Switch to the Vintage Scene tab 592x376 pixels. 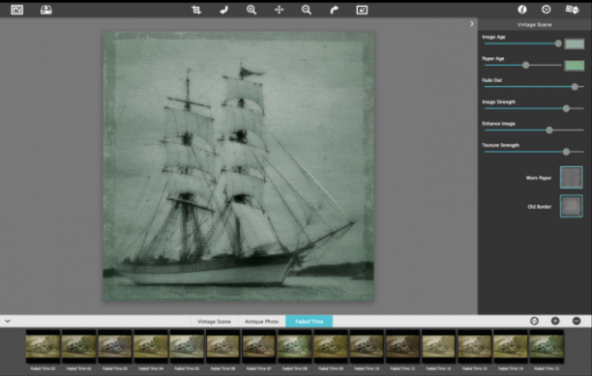pyautogui.click(x=214, y=321)
